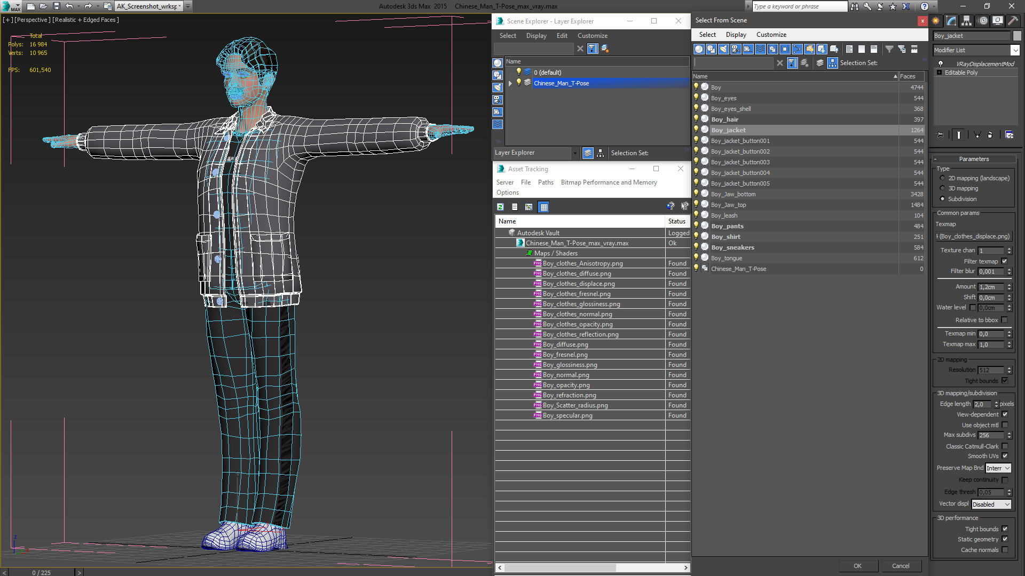Open Server menu in Asset Tracking
Viewport: 1025px width, 576px height.
pyautogui.click(x=504, y=182)
